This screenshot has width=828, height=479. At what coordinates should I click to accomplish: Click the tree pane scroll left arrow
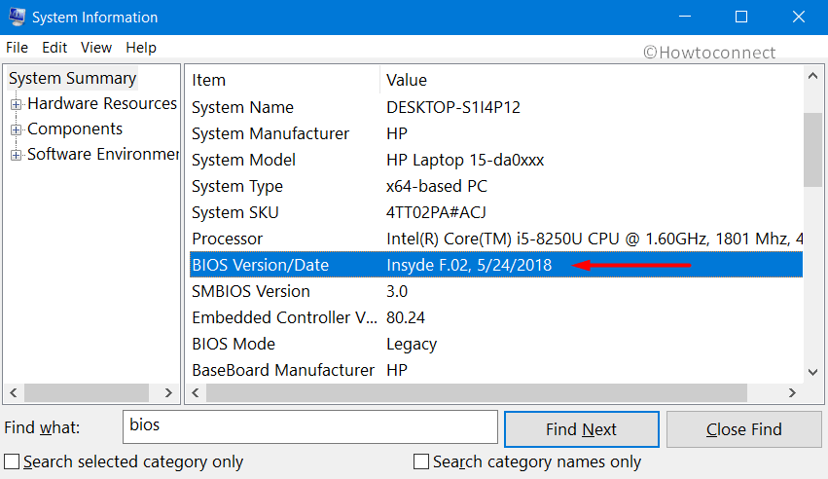pos(14,392)
